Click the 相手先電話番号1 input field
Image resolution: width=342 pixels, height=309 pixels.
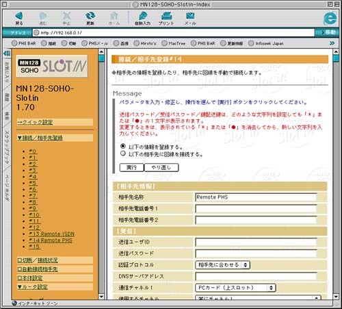256,208
